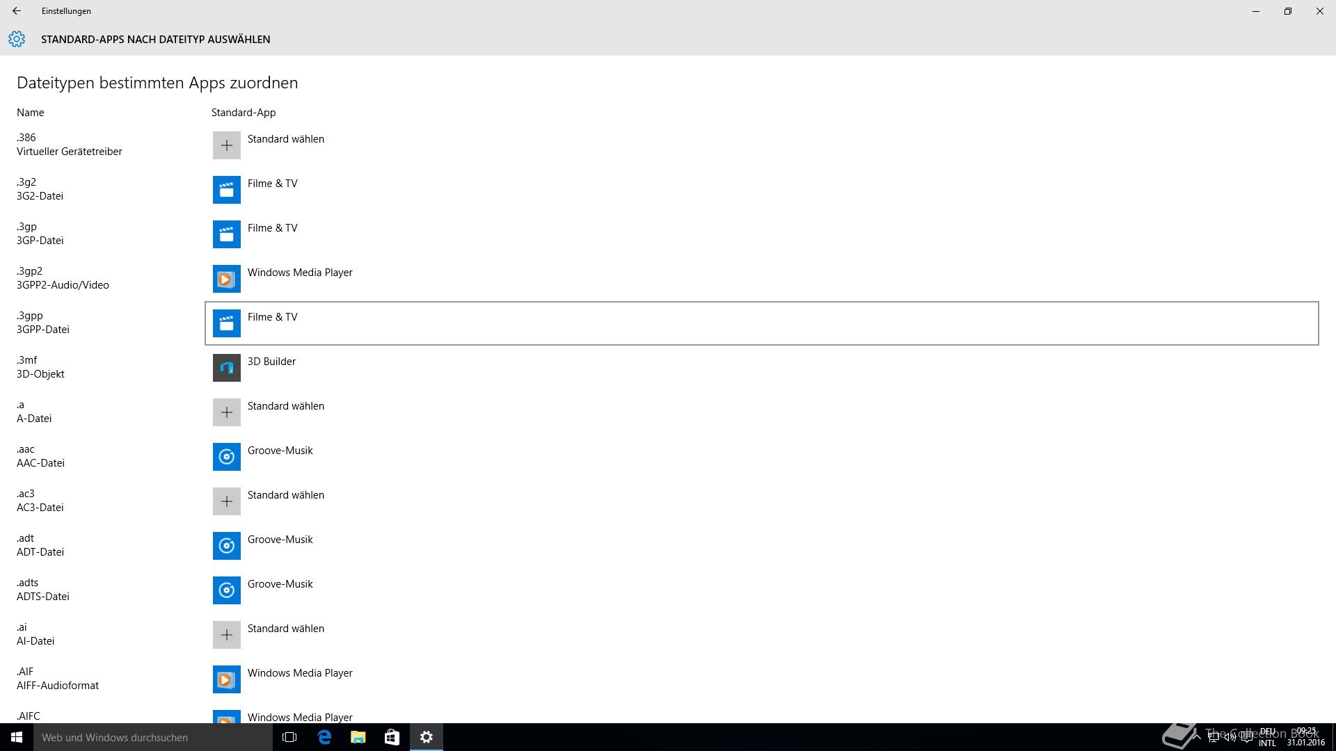
Task: Change 'Windows Media Player' label for .AIFC
Action: pyautogui.click(x=300, y=717)
